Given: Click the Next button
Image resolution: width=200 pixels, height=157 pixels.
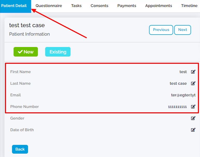Looking at the screenshot, I should (x=183, y=30).
